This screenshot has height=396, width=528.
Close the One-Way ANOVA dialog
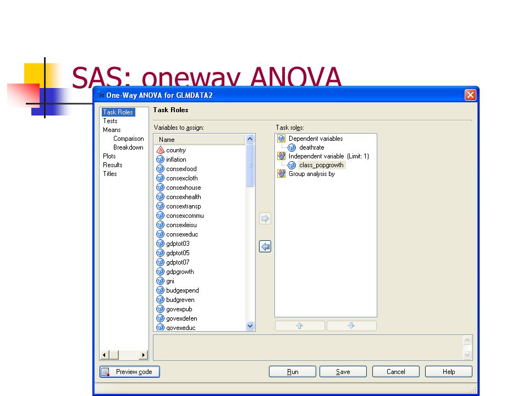470,95
